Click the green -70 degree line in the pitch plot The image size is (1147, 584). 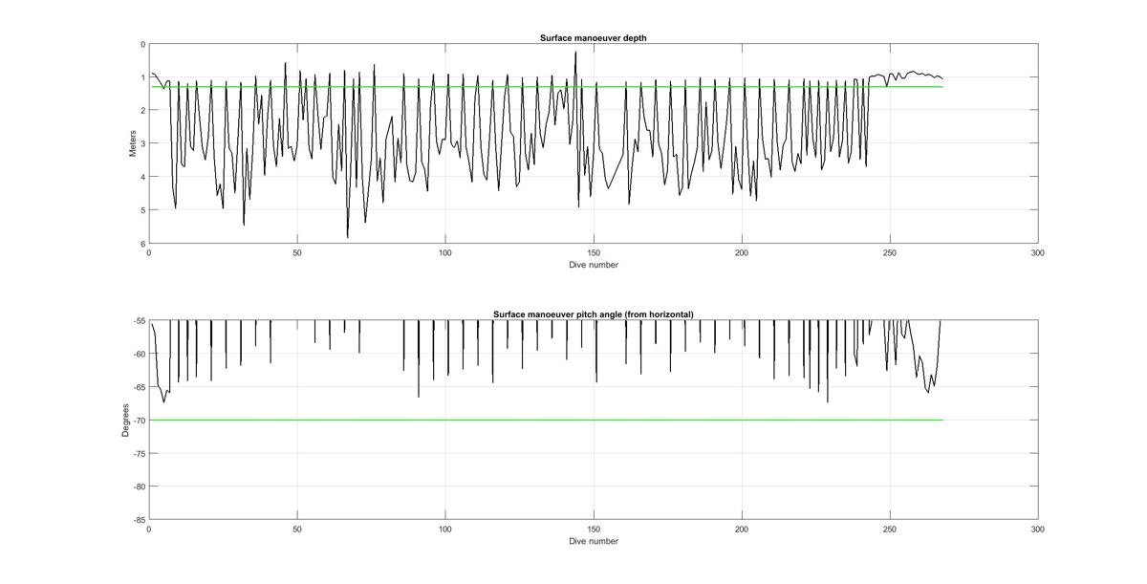546,420
